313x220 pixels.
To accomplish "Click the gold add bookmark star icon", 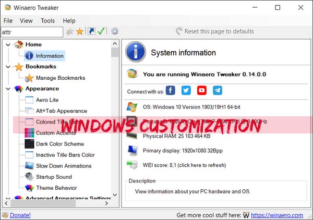I will click(x=80, y=31).
